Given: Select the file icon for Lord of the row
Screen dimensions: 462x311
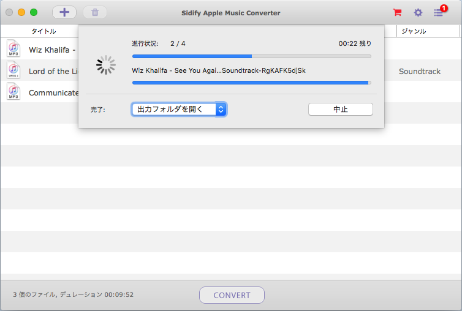Looking at the screenshot, I should 13,70.
